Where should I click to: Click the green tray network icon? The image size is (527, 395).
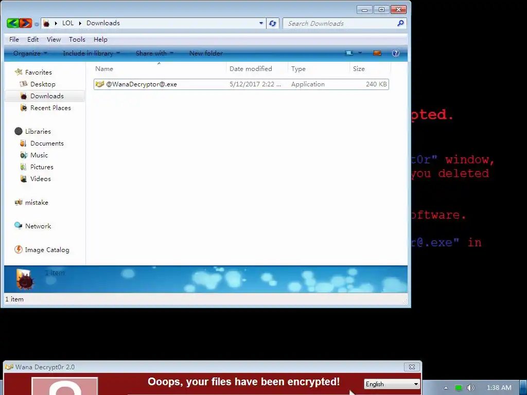(458, 388)
